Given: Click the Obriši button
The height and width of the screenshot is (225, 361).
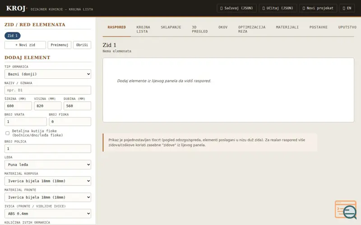Looking at the screenshot, I should pyautogui.click(x=82, y=45).
